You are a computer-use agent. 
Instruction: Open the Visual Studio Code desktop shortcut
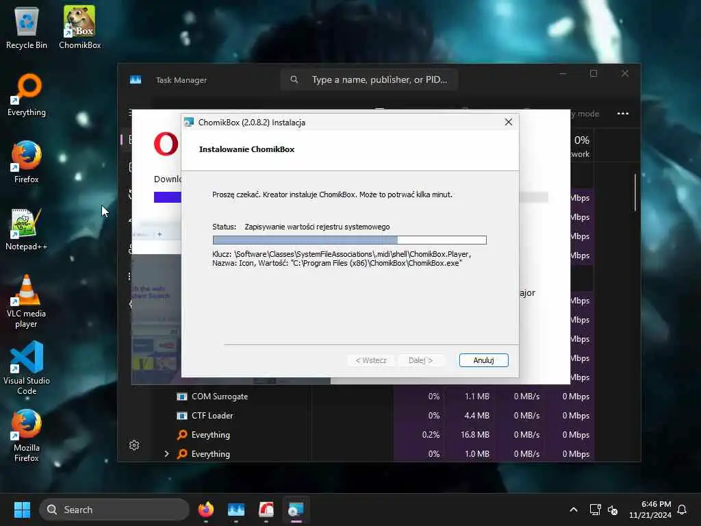point(27,368)
